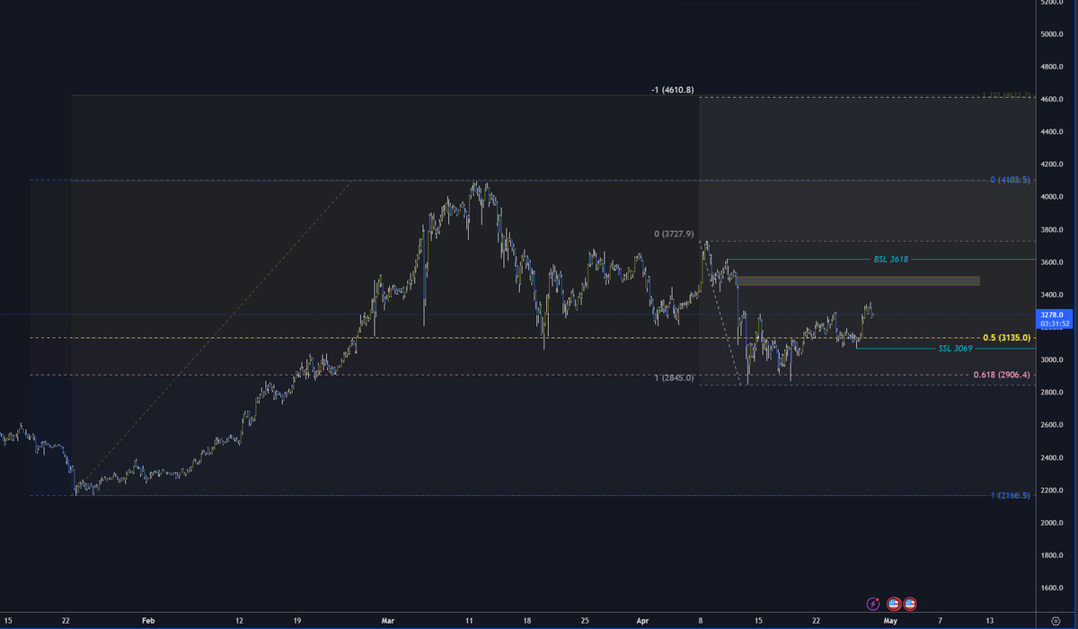This screenshot has width=1078, height=629.
Task: Click the blue 1 (2166.5) fib label
Action: (x=1010, y=495)
